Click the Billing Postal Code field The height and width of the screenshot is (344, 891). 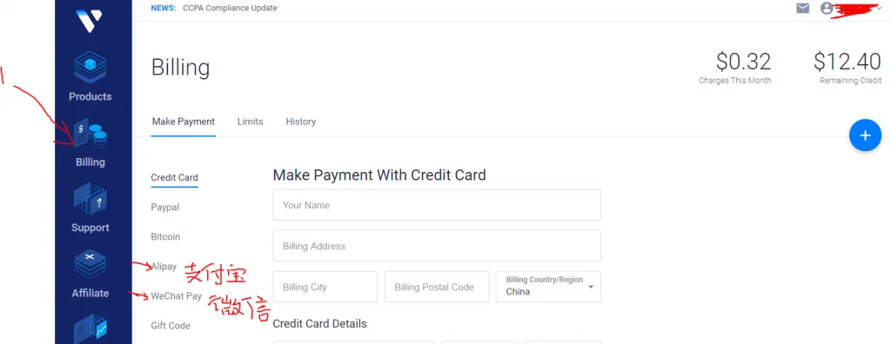[x=437, y=287]
